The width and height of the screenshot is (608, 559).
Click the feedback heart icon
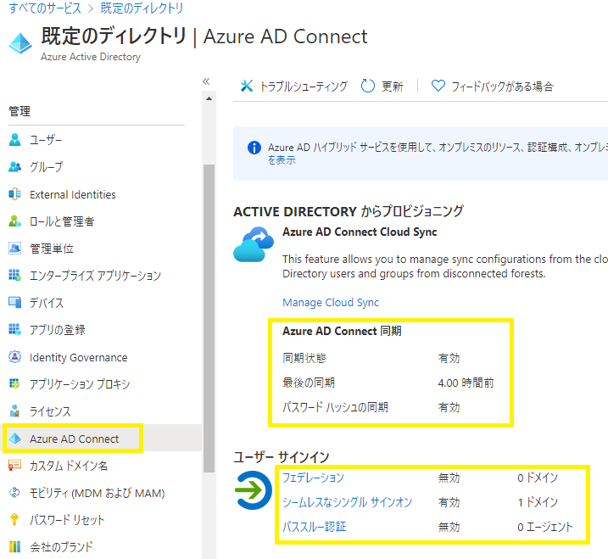[438, 86]
